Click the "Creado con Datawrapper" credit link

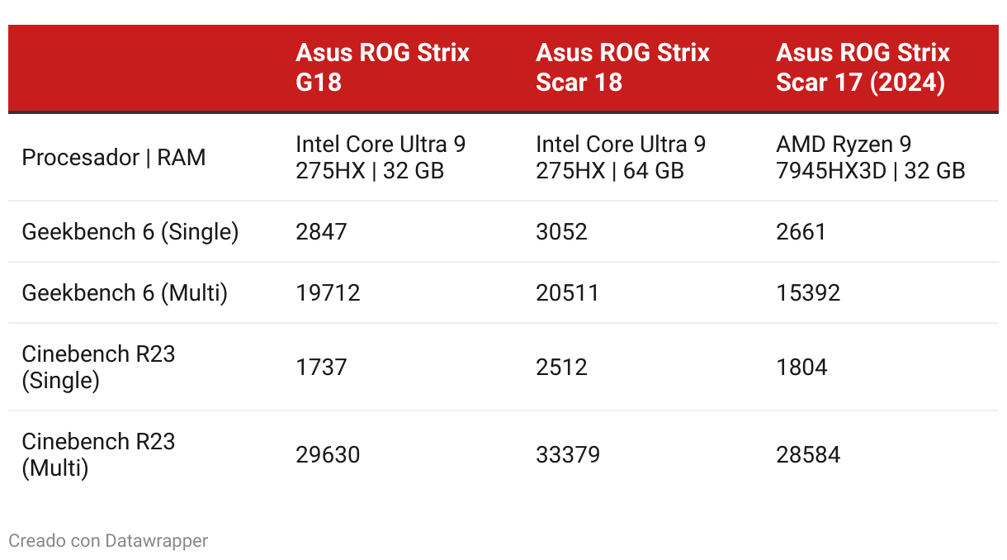coord(108,541)
